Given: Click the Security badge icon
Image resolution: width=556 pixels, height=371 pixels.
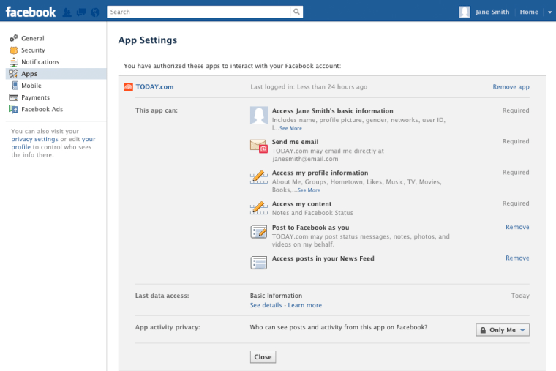Looking at the screenshot, I should (x=13, y=50).
